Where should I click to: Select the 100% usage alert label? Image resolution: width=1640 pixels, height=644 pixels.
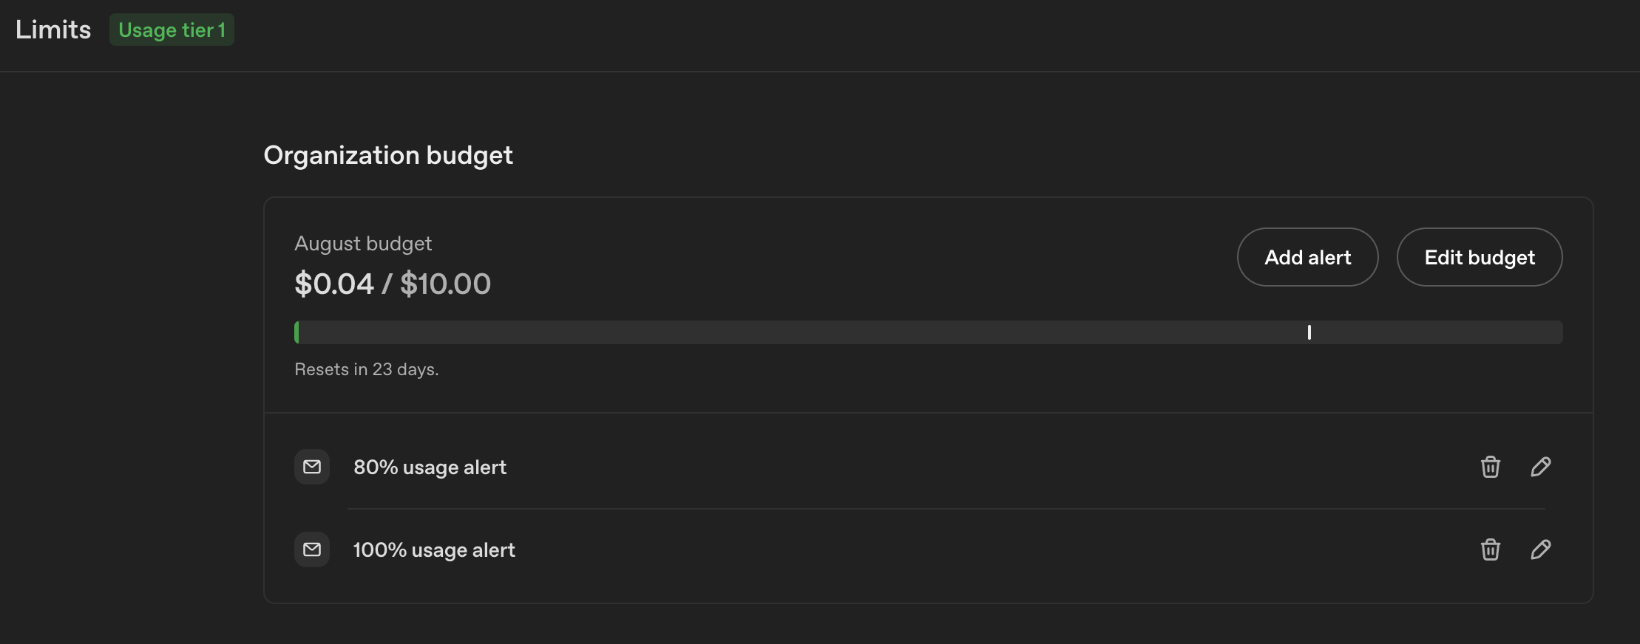[x=434, y=550]
